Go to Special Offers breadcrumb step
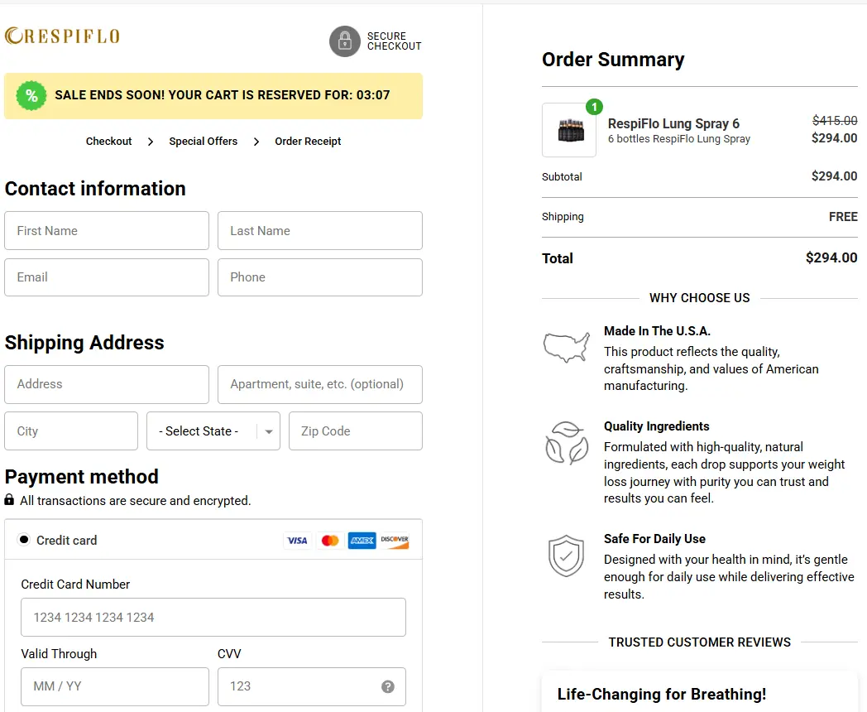Screen dimensions: 867x712 click(x=203, y=142)
